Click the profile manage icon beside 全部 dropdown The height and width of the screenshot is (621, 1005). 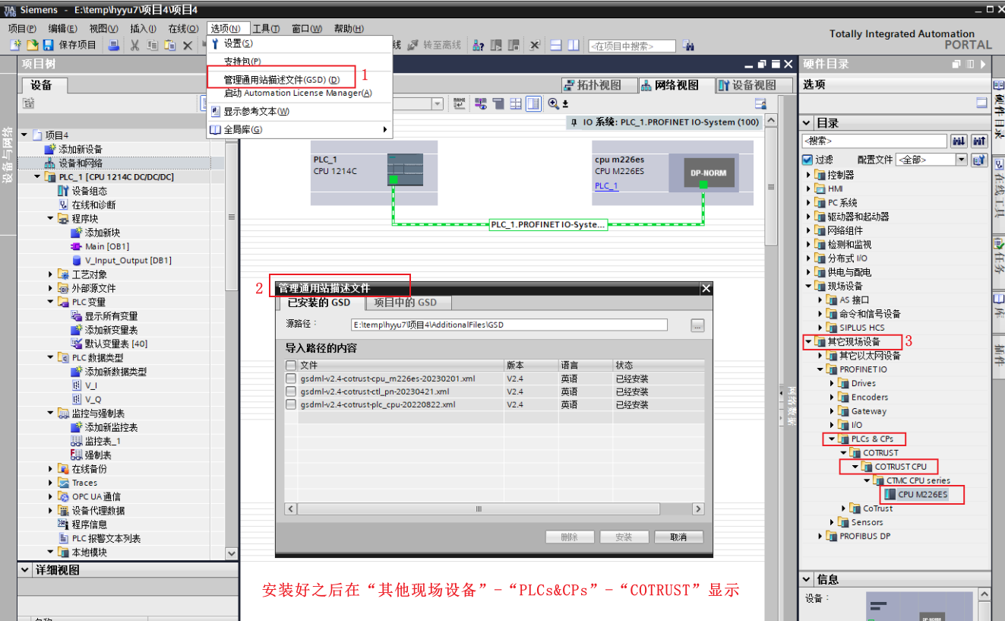(x=979, y=160)
